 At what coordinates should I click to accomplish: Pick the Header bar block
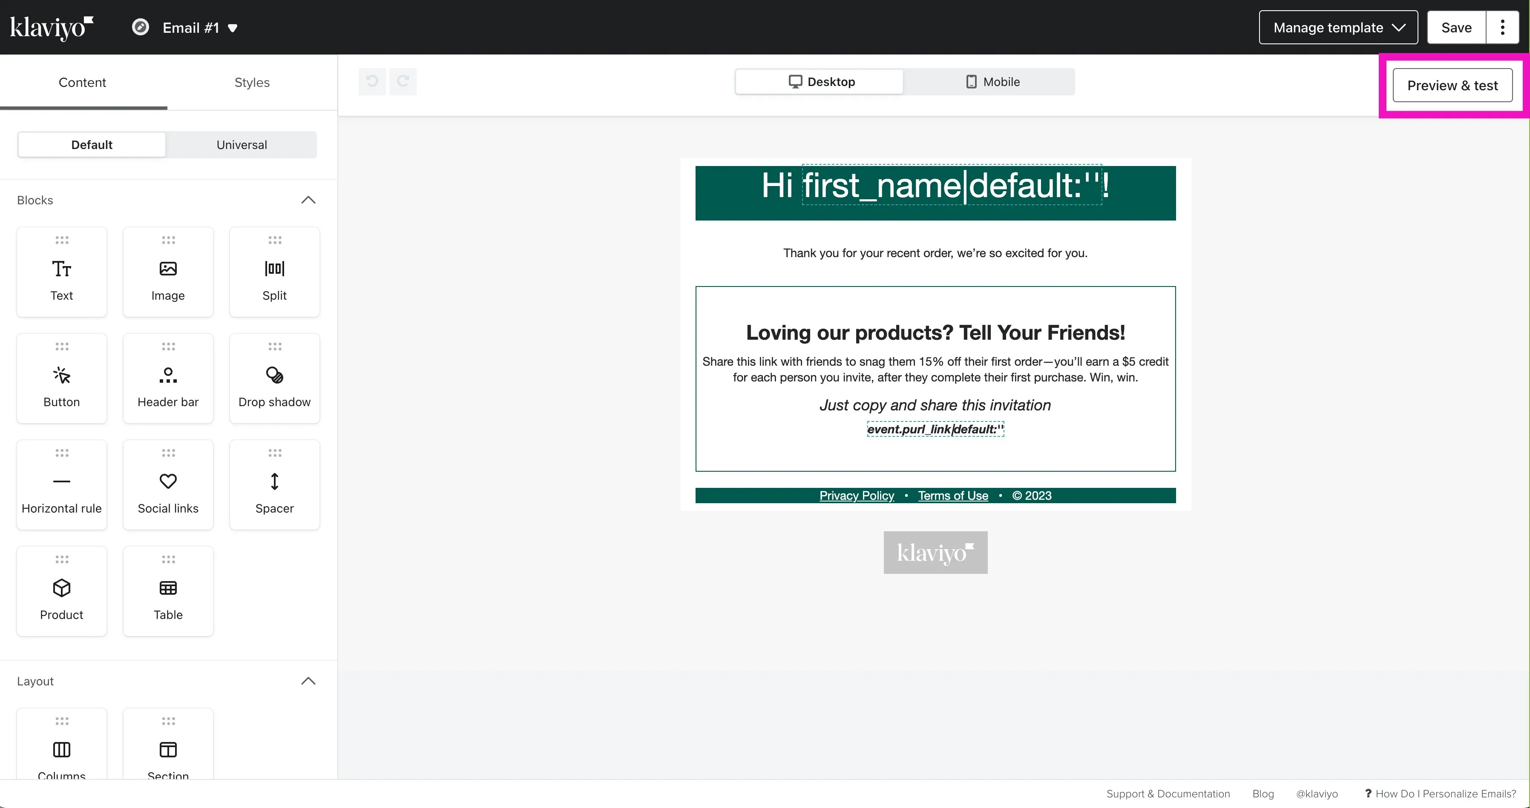pyautogui.click(x=168, y=378)
